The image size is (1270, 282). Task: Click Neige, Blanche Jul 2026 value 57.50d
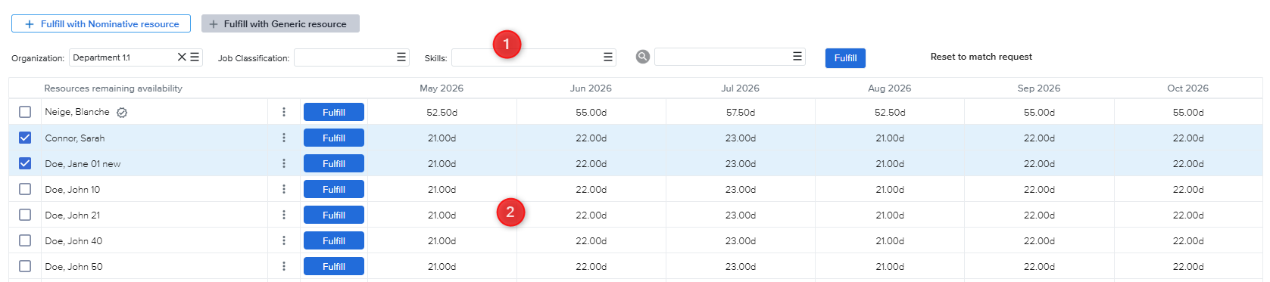(x=741, y=113)
